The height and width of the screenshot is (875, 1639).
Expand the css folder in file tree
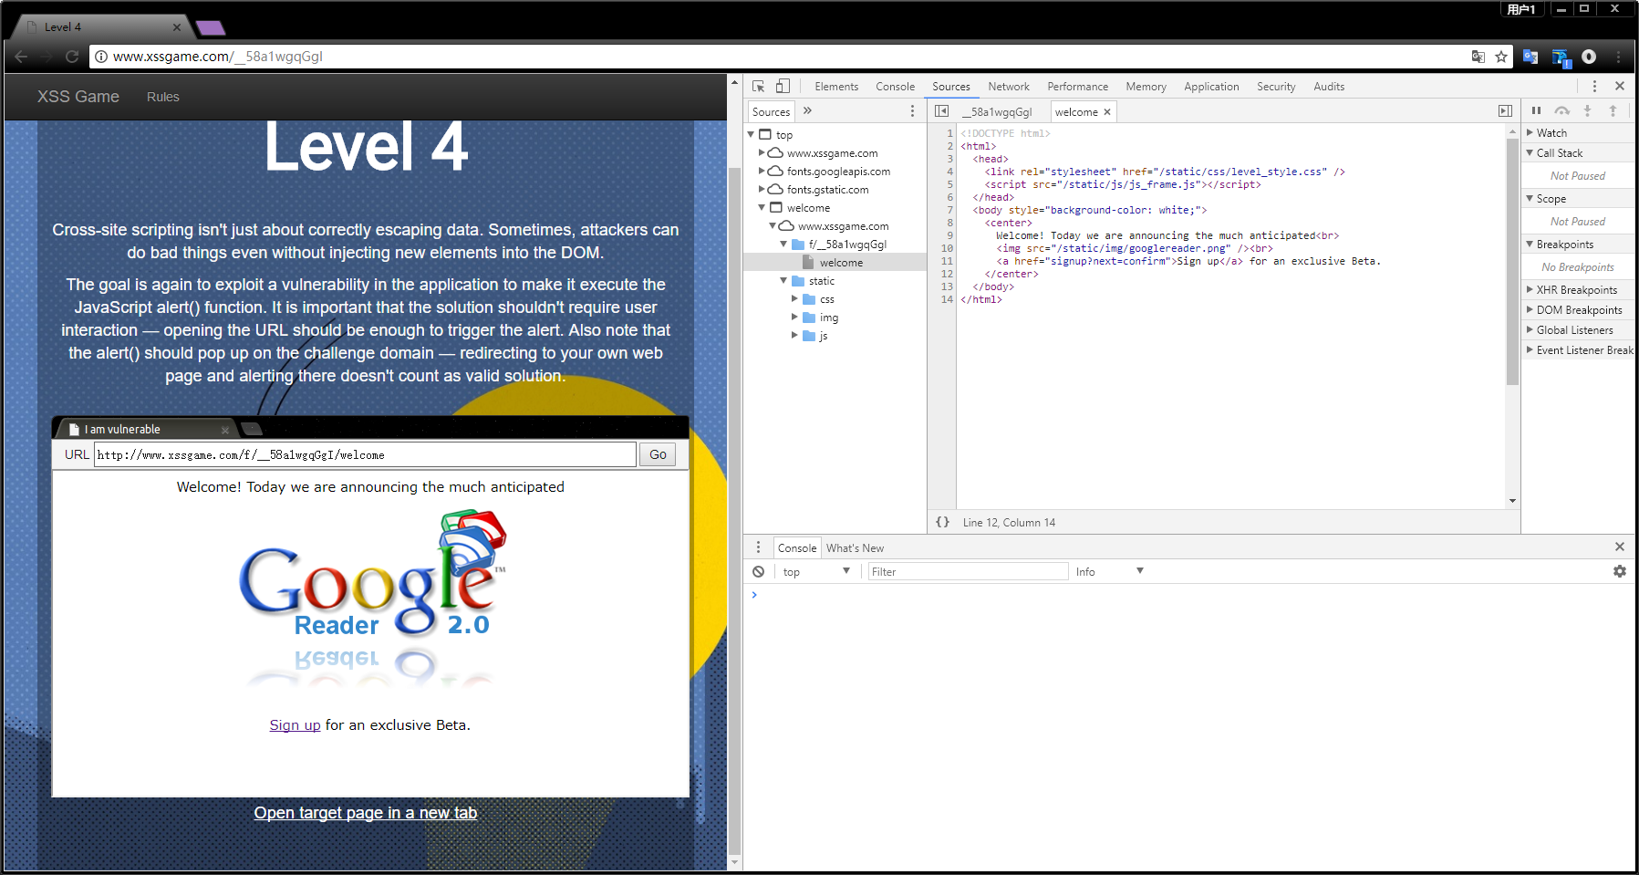click(794, 299)
